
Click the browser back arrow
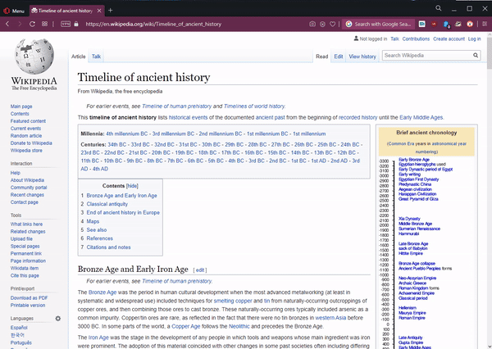click(7, 25)
